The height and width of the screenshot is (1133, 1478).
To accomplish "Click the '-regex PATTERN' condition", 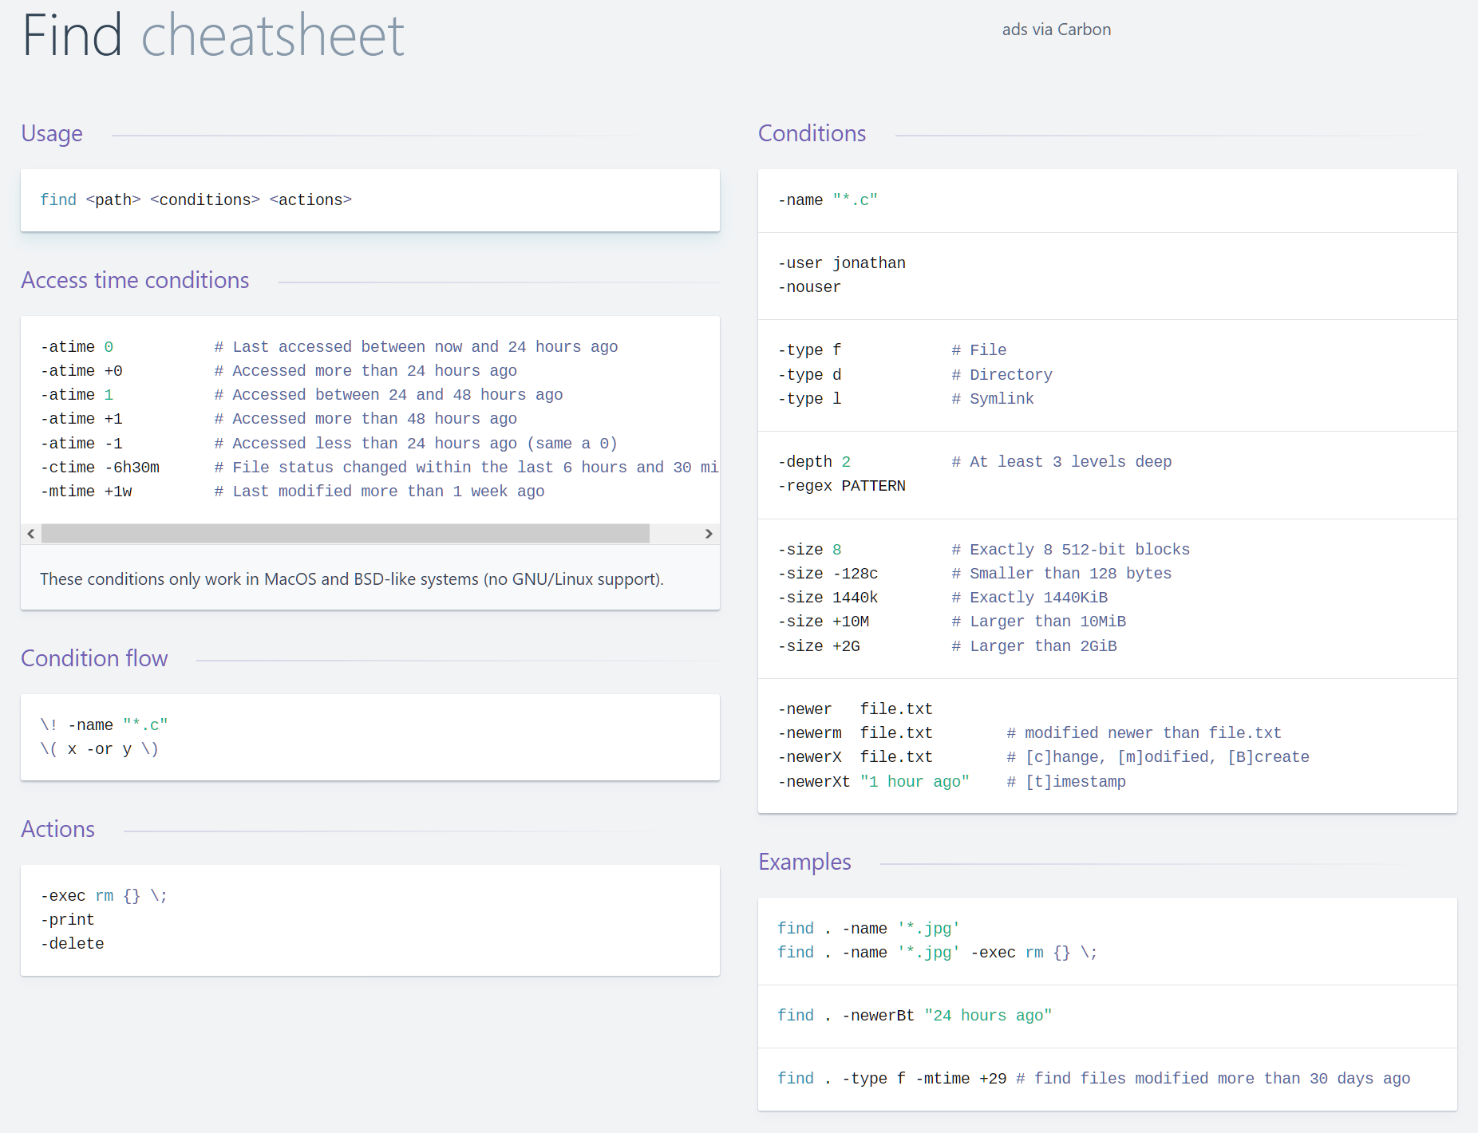I will click(841, 486).
